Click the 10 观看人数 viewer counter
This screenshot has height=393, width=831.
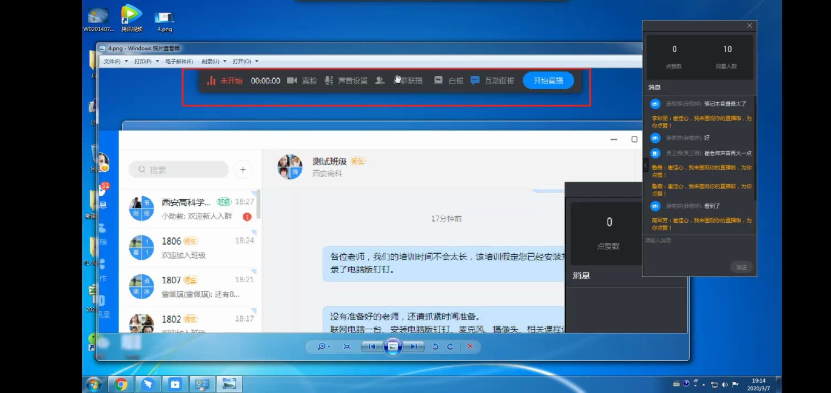point(727,56)
